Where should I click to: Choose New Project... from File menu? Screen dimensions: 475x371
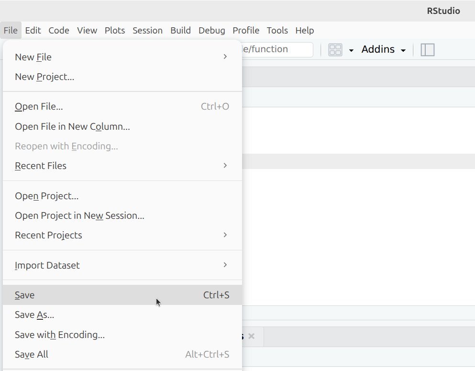(122, 77)
